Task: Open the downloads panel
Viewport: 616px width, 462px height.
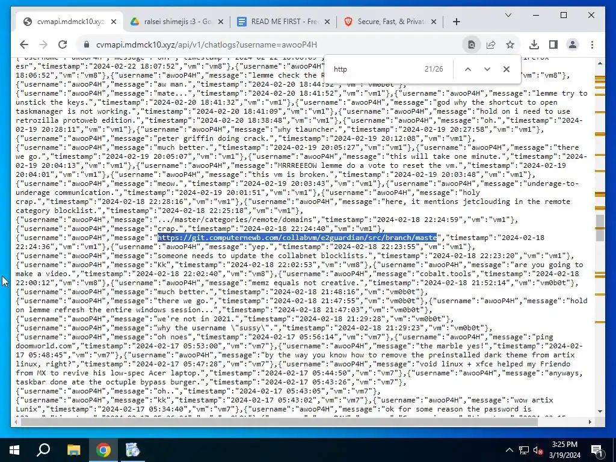Action: pyautogui.click(x=534, y=45)
